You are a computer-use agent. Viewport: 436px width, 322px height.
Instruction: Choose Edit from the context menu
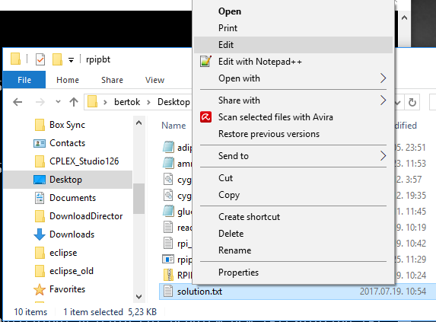(x=293, y=45)
